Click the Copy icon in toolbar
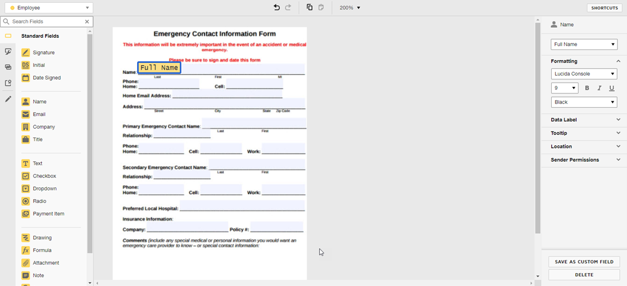This screenshot has width=627, height=286. [309, 8]
